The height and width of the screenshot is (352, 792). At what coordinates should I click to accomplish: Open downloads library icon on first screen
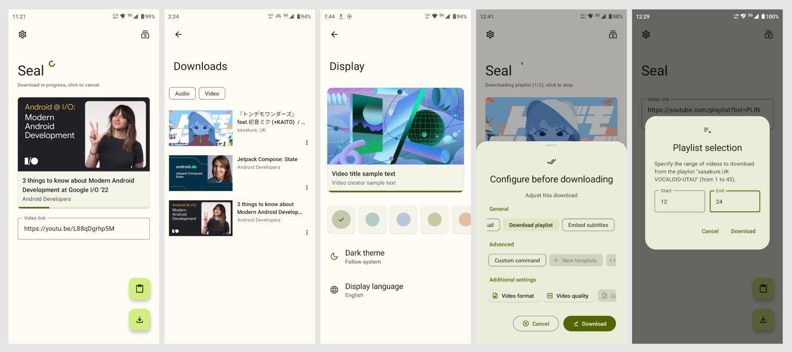tap(145, 34)
